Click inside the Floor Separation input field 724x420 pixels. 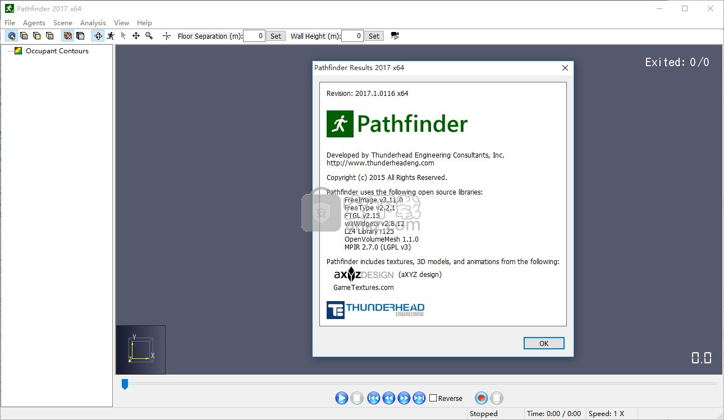coord(254,36)
